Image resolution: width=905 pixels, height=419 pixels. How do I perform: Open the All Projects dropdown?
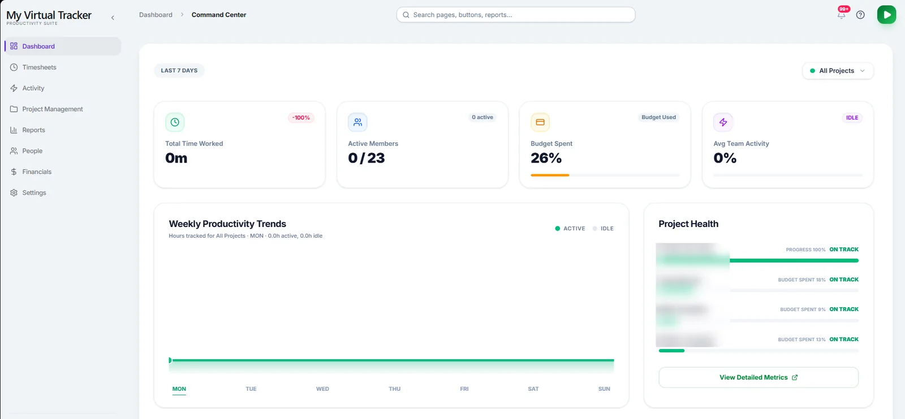[838, 71]
